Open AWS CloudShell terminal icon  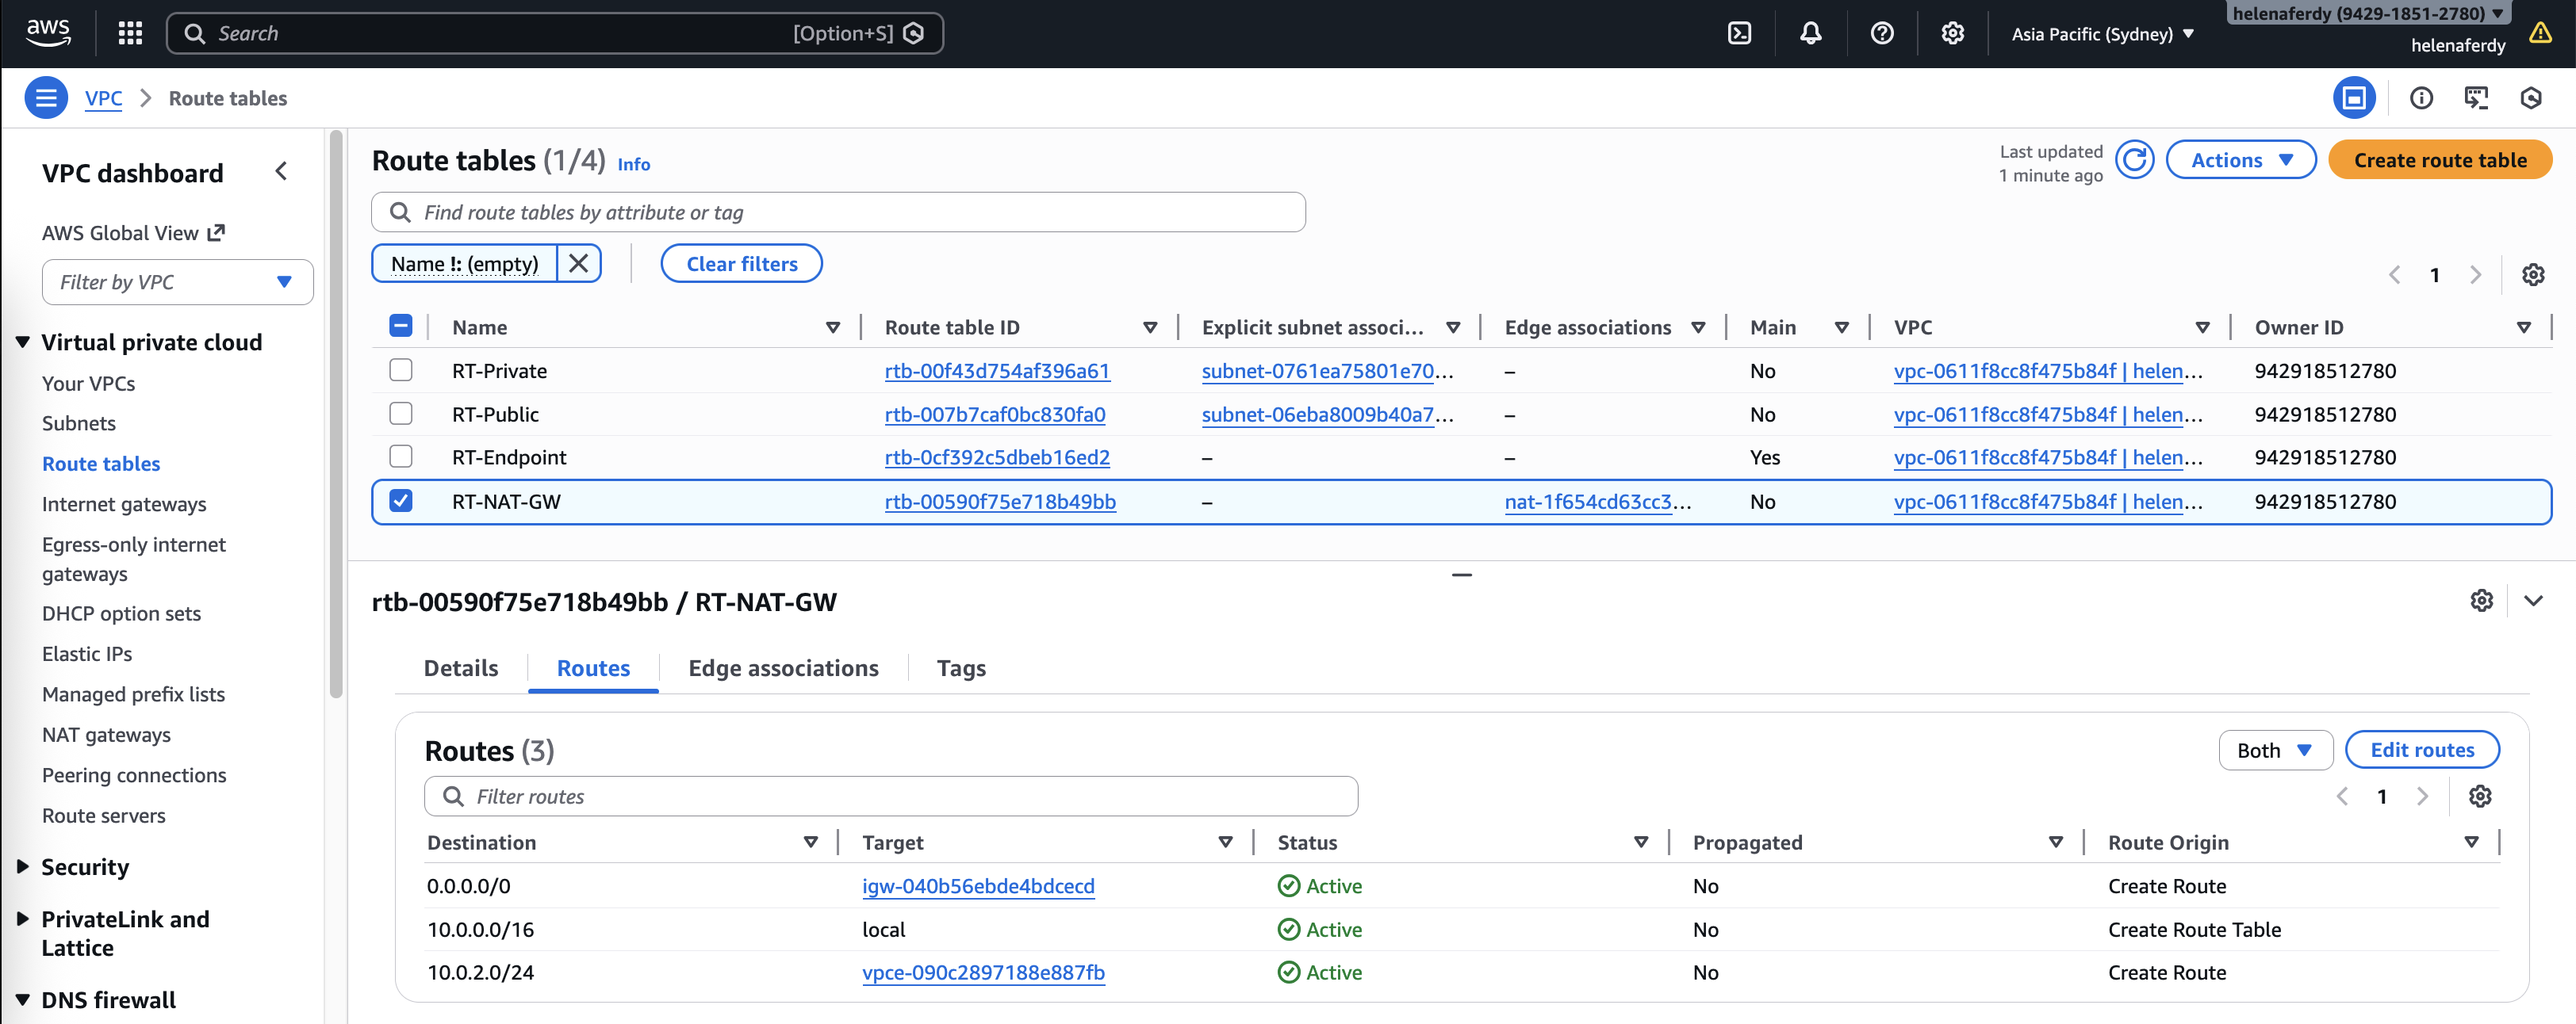click(x=1739, y=33)
